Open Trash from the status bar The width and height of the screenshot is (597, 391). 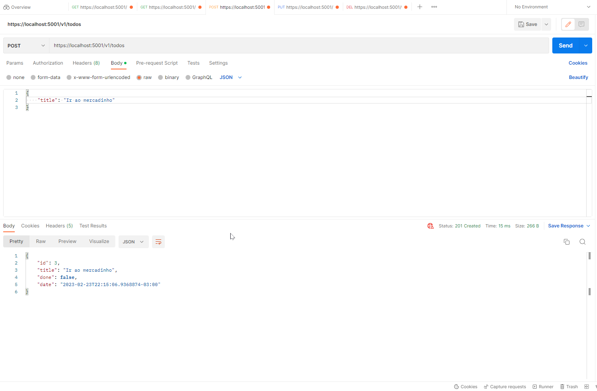point(569,387)
